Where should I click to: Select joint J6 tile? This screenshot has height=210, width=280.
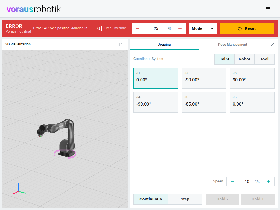(x=252, y=102)
